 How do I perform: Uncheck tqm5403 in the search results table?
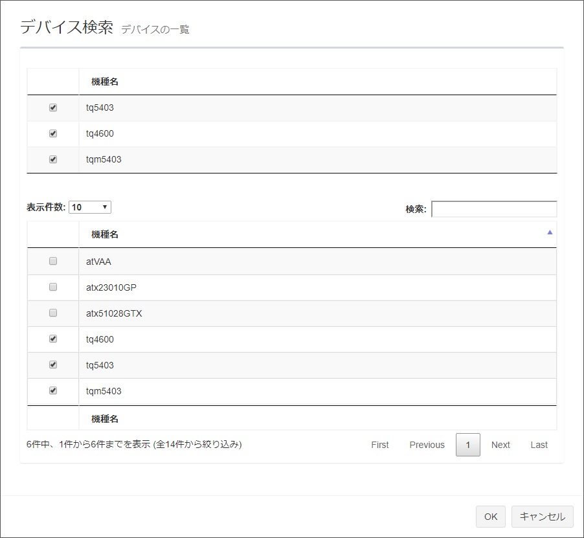pyautogui.click(x=53, y=390)
